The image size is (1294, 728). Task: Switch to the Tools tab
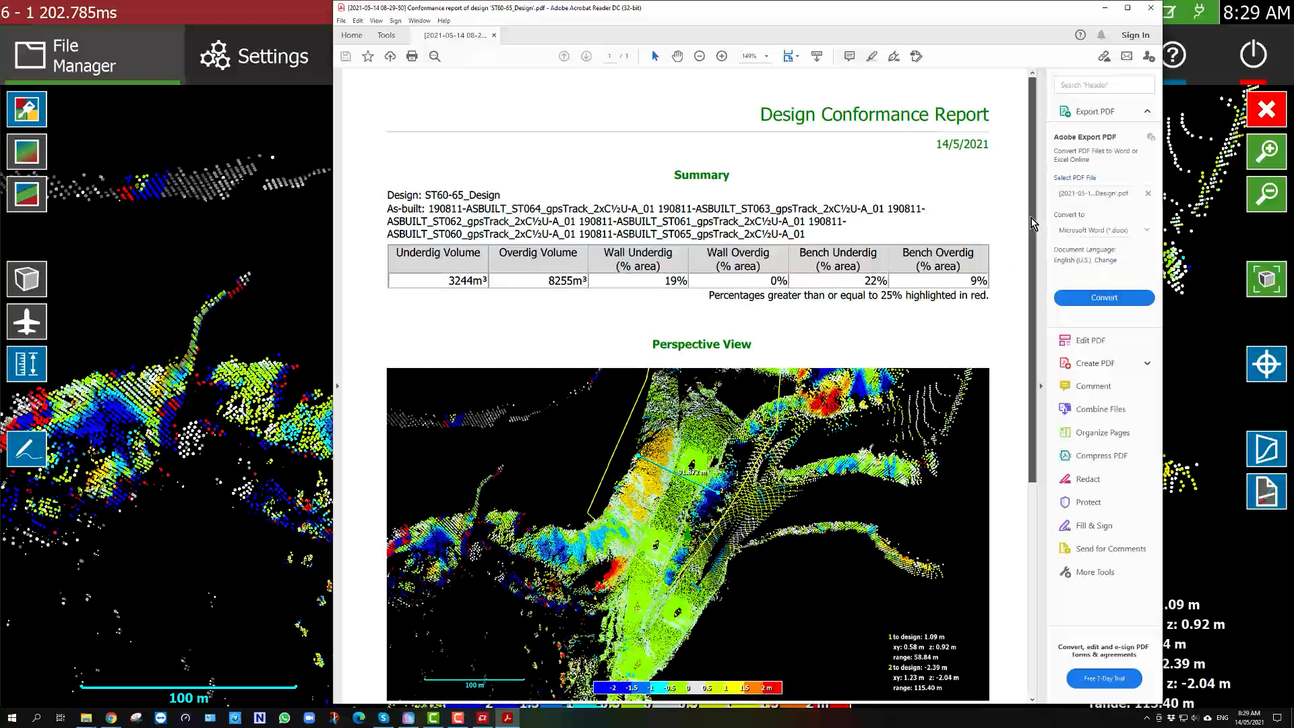click(386, 35)
